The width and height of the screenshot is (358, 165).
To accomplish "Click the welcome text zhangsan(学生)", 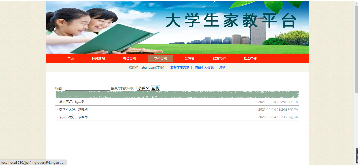I will pos(153,68).
